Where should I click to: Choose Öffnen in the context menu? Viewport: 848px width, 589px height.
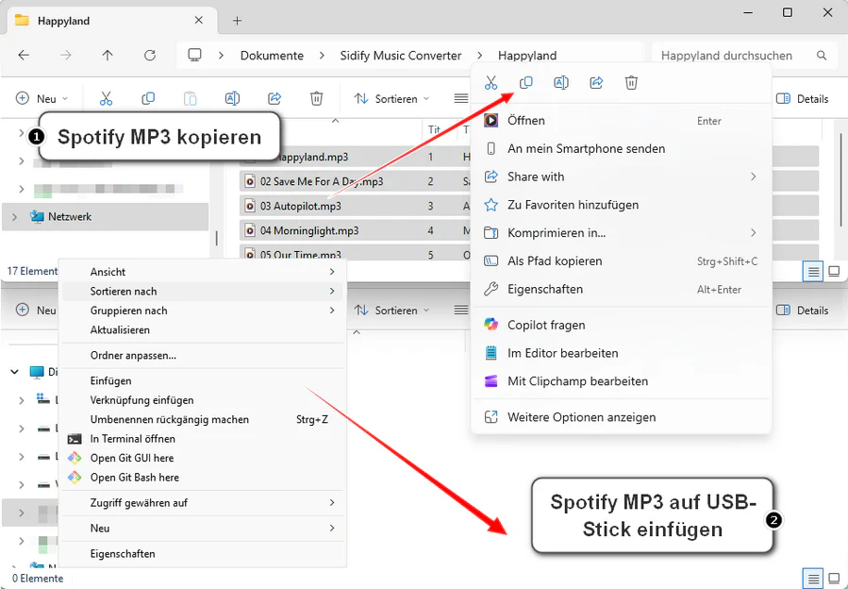coord(621,121)
